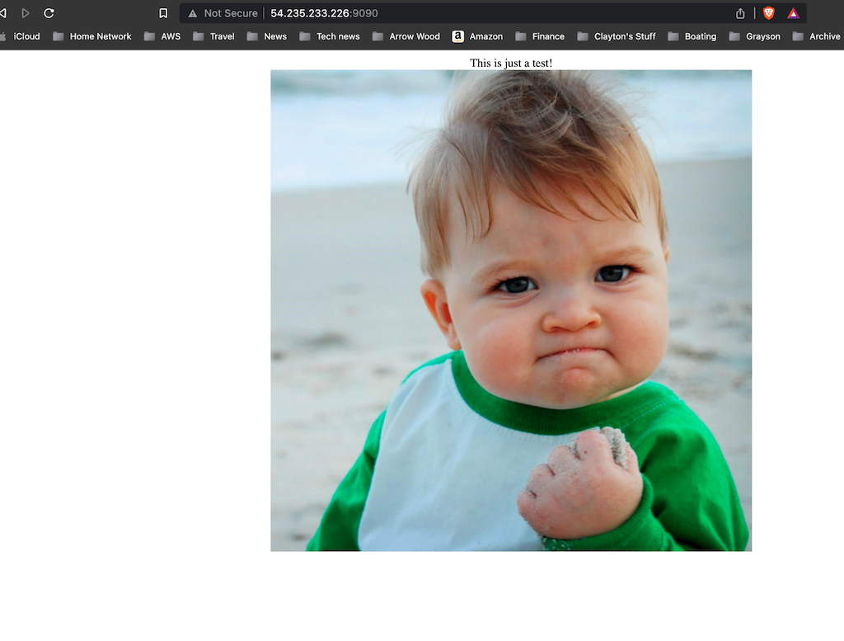Screen dimensions: 844x641
Task: Open the share icon in address bar
Action: tap(740, 13)
